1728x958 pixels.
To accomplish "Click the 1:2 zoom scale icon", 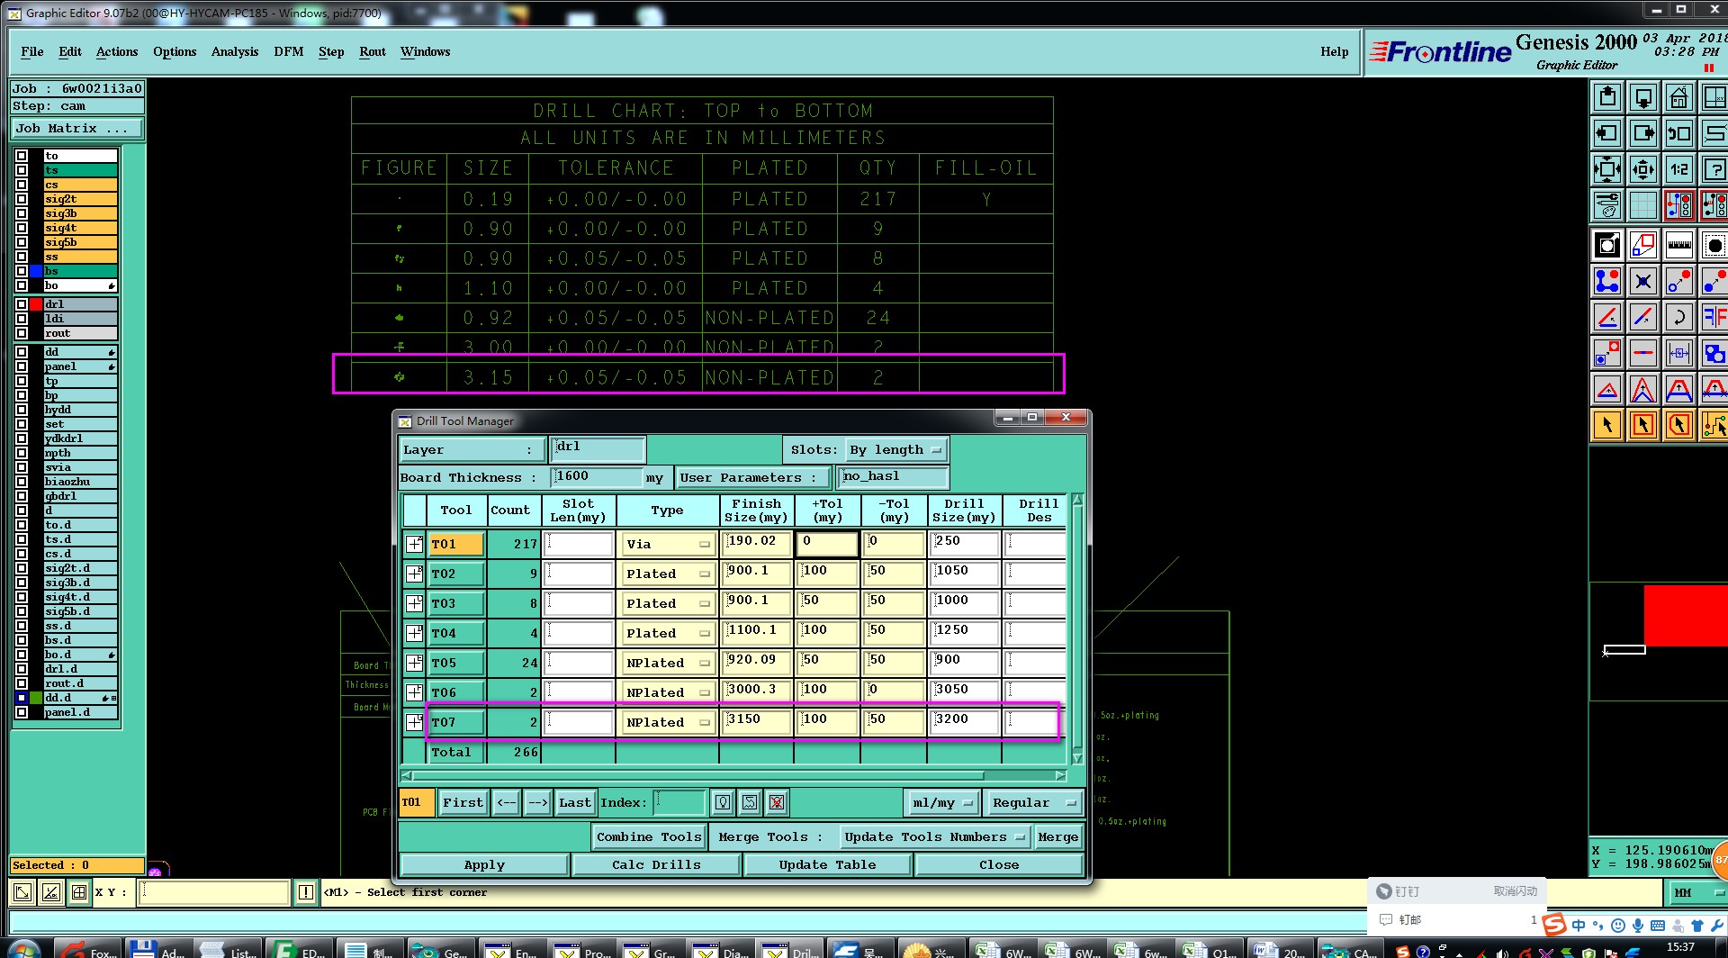I will pyautogui.click(x=1678, y=169).
